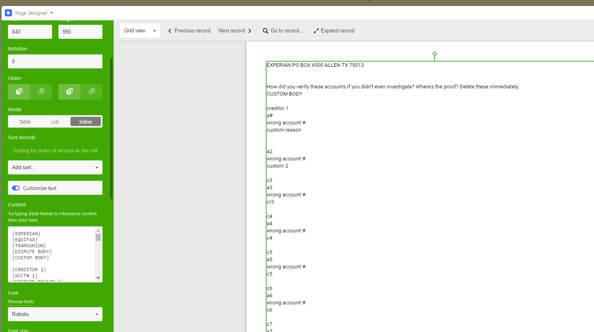Toggle the Customize text switch
Viewport: 594px width, 332px height.
pos(16,188)
